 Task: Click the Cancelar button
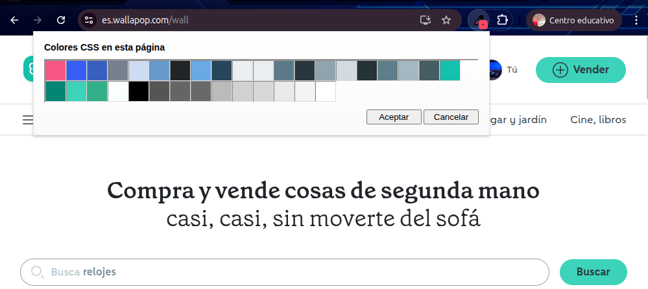[451, 117]
